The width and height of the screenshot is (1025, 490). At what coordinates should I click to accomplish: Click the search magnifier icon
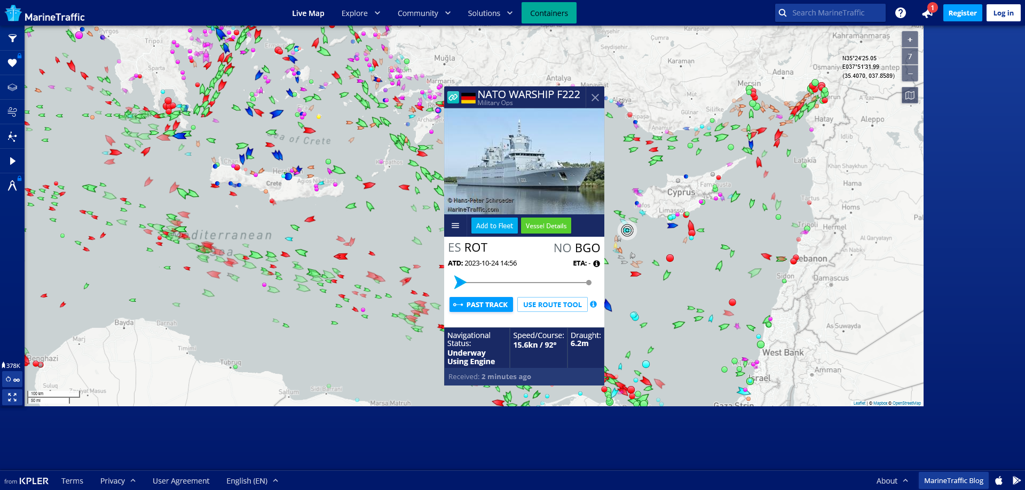(783, 13)
